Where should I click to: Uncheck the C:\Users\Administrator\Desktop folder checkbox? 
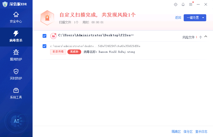point(44,36)
